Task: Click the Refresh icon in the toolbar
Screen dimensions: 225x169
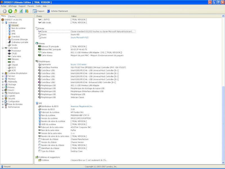Action: pyautogui.click(x=21, y=11)
